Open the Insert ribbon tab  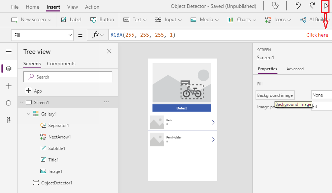tap(53, 7)
